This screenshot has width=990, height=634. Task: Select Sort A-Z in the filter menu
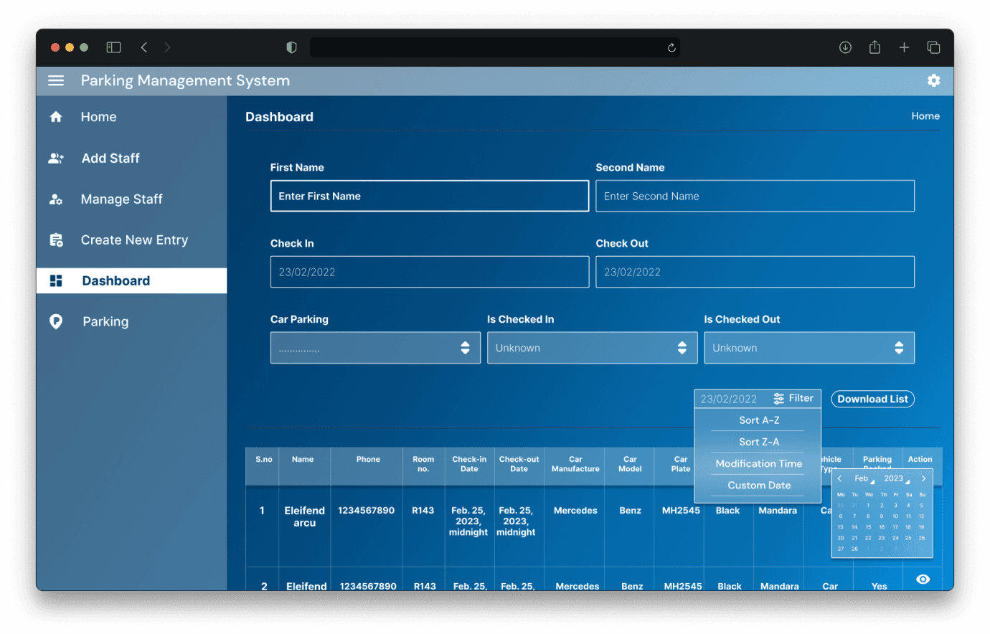758,420
